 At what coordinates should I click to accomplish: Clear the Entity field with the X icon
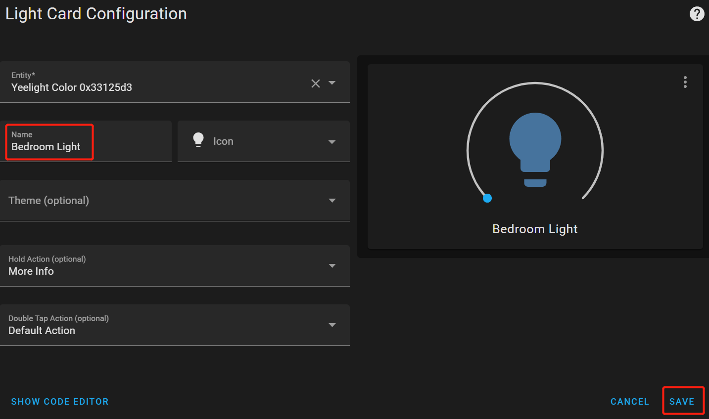316,84
